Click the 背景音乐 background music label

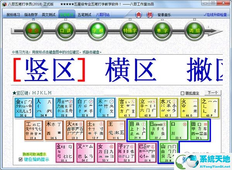[x=164, y=15]
